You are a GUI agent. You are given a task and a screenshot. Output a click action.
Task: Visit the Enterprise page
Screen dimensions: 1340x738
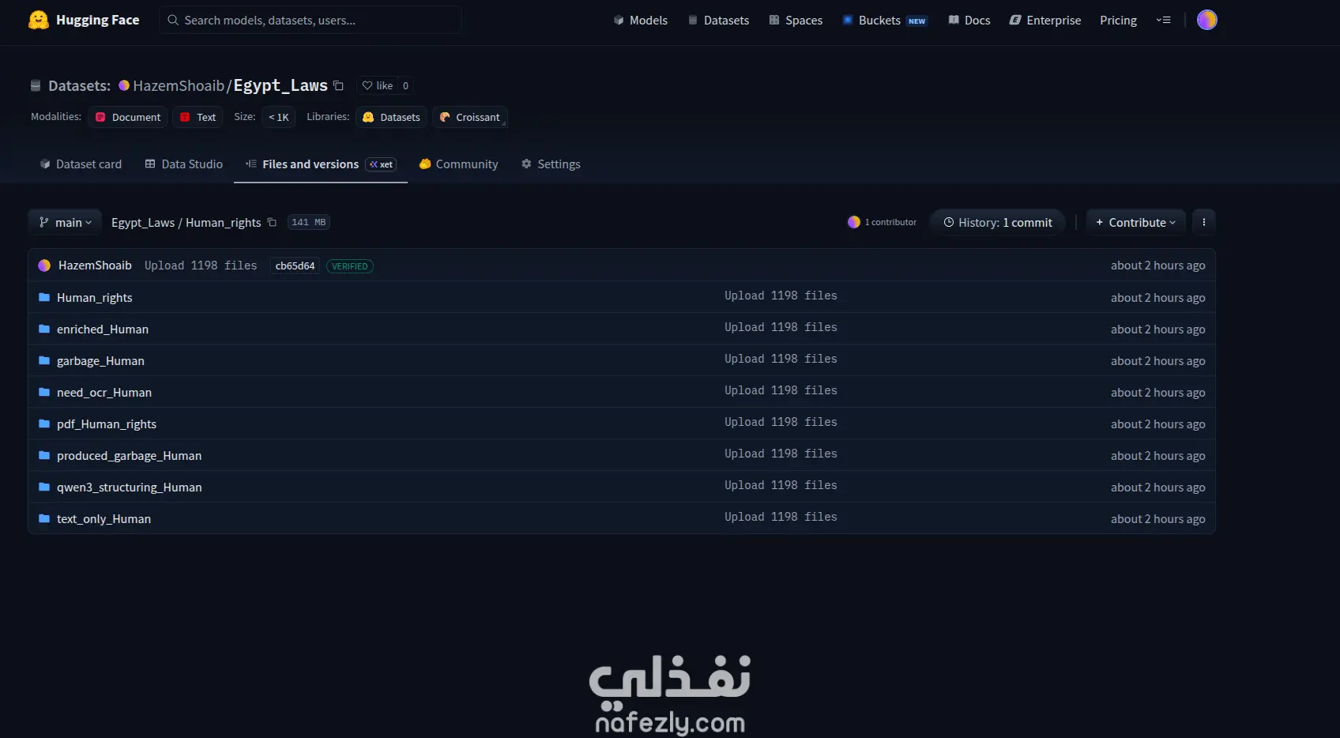coord(1045,20)
